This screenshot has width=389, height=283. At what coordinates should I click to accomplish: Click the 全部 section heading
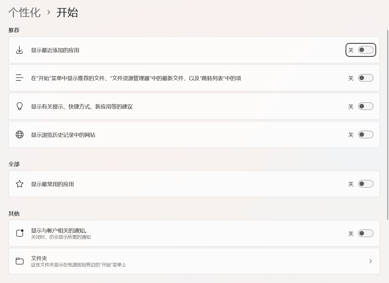(x=14, y=164)
